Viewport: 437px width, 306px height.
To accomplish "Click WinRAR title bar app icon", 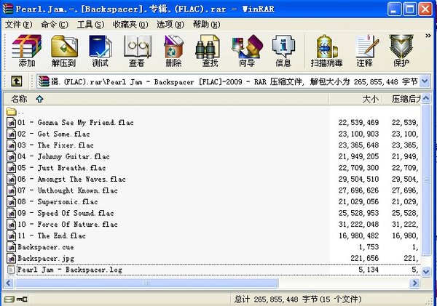I will (7, 8).
